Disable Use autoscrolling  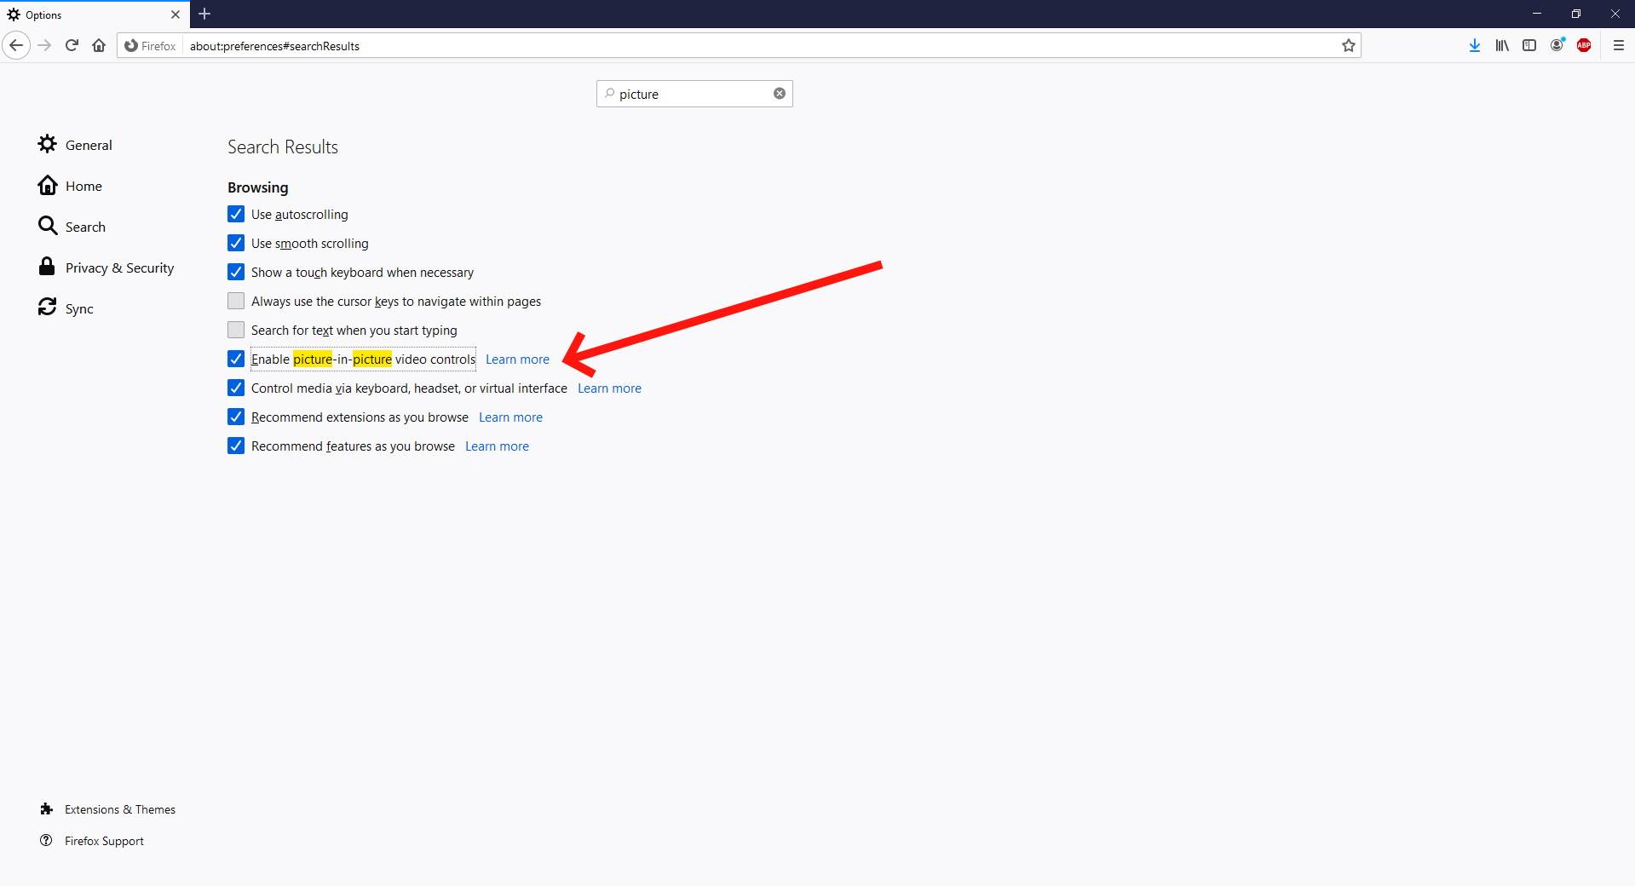click(x=236, y=214)
